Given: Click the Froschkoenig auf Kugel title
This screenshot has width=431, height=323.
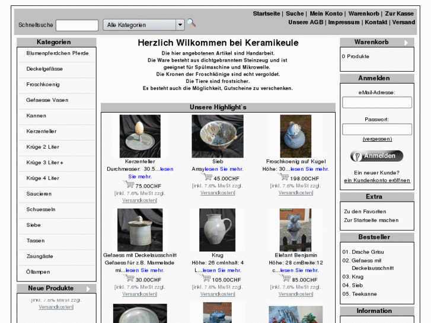Looking at the screenshot, I should click(x=296, y=162).
